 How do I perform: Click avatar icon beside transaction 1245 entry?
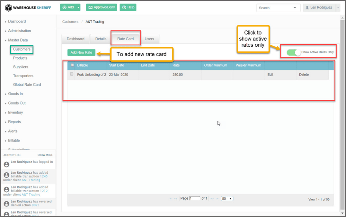point(6,175)
